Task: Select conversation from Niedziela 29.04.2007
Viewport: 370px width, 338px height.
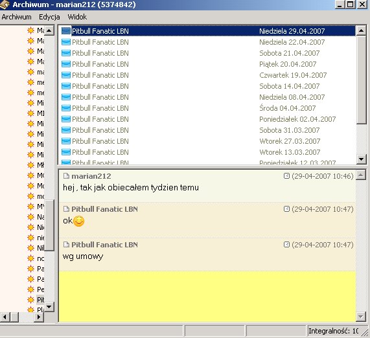Action: (208, 31)
